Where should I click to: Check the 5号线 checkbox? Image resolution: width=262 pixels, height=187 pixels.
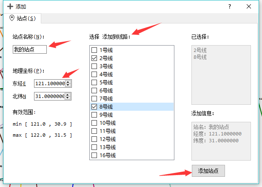click(x=94, y=82)
